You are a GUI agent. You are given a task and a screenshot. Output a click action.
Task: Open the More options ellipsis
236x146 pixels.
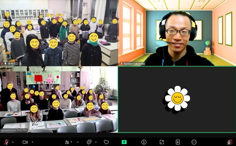pyautogui.click(x=194, y=142)
